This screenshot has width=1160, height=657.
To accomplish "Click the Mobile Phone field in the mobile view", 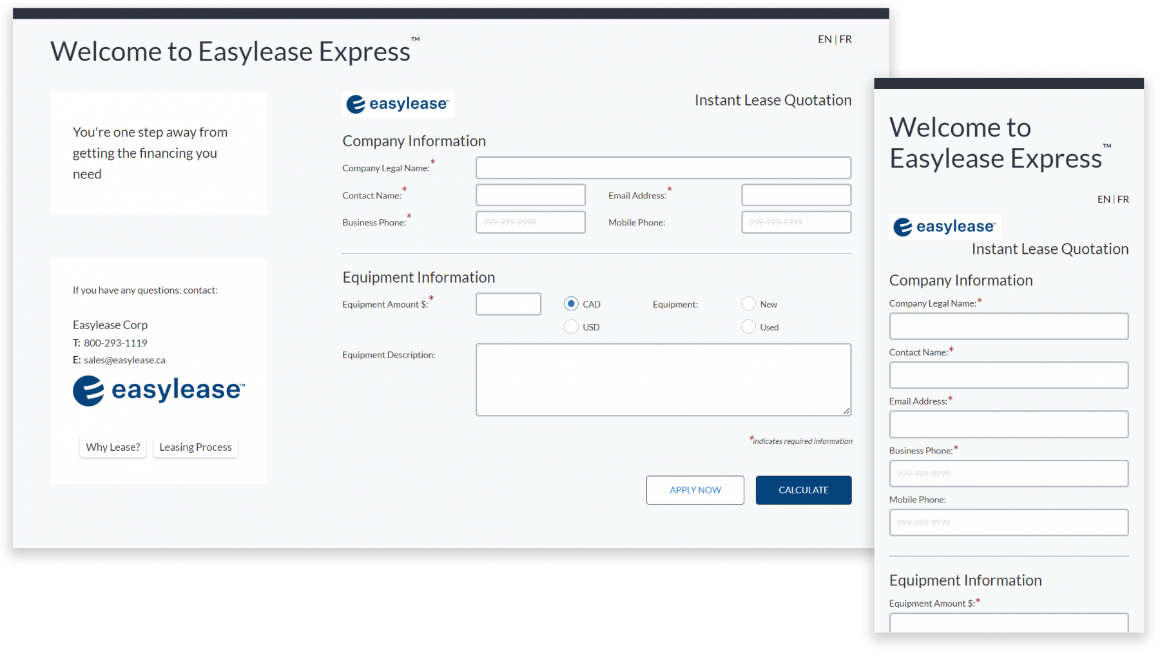I will [1008, 522].
